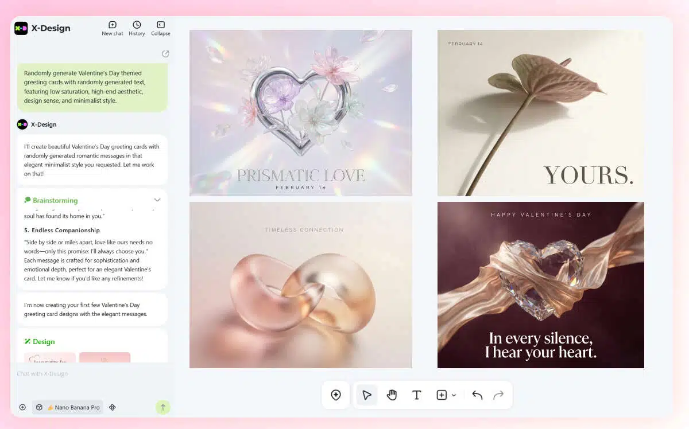Select the arrow pointer tool
Viewport: 689px width, 429px height.
(367, 395)
